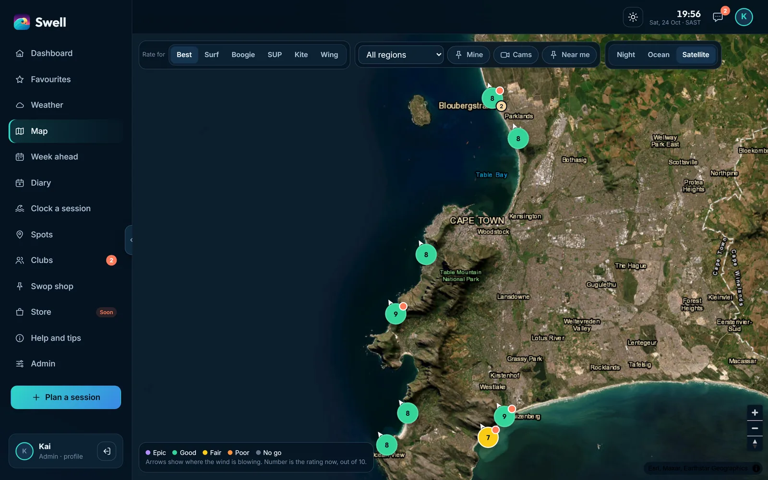Select Satellite map style
This screenshot has width=768, height=480.
pos(696,55)
